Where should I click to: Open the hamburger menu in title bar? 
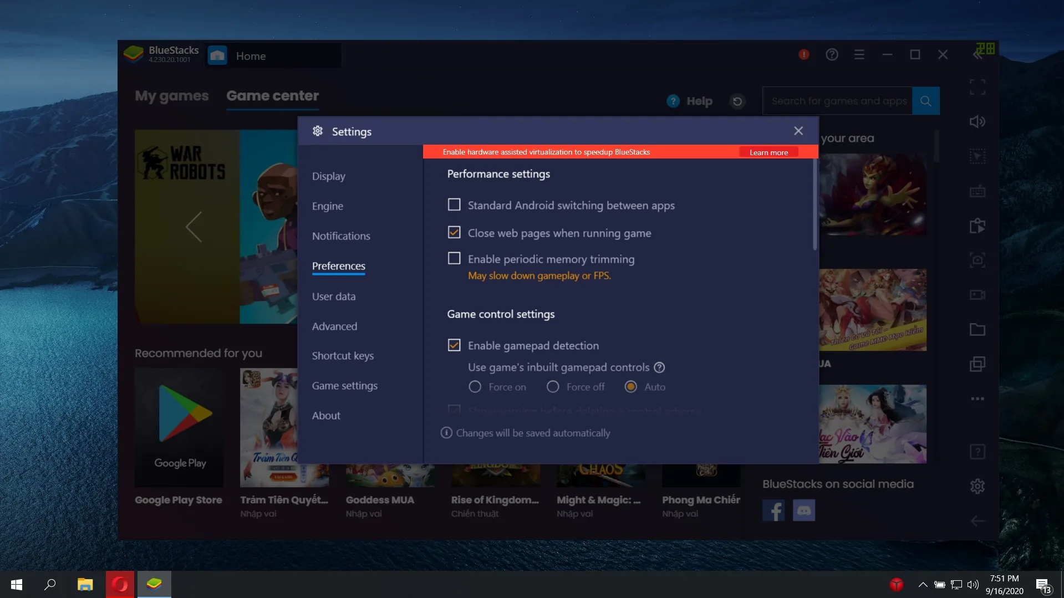tap(859, 55)
